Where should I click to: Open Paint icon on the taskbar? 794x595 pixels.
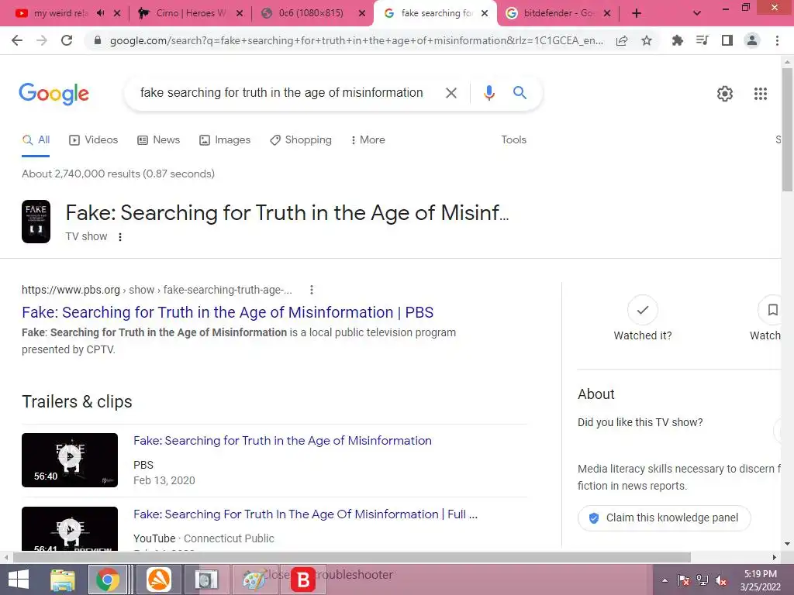(x=254, y=580)
